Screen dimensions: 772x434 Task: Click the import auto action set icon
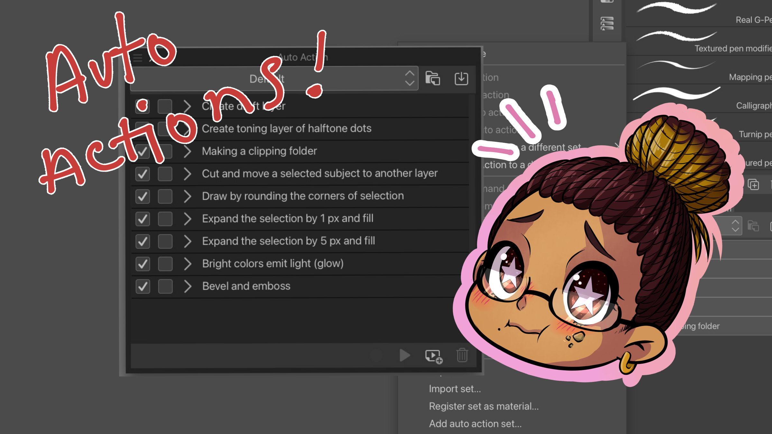pos(461,78)
